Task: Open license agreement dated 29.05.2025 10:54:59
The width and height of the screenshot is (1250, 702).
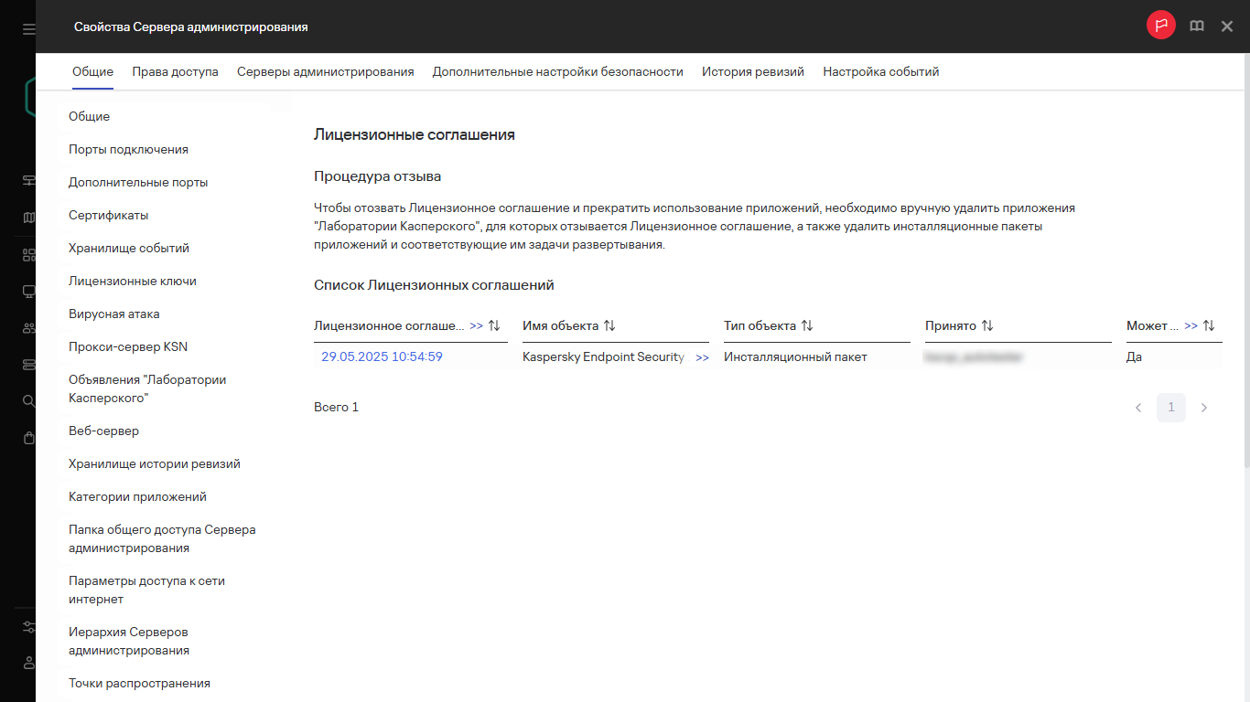Action: [x=382, y=357]
